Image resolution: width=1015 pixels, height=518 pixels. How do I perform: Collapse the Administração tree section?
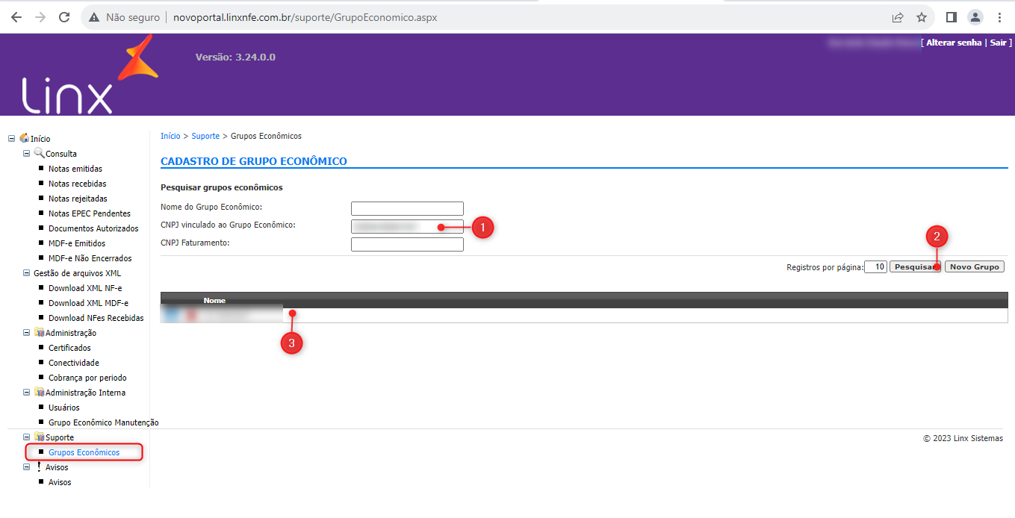pyautogui.click(x=27, y=333)
